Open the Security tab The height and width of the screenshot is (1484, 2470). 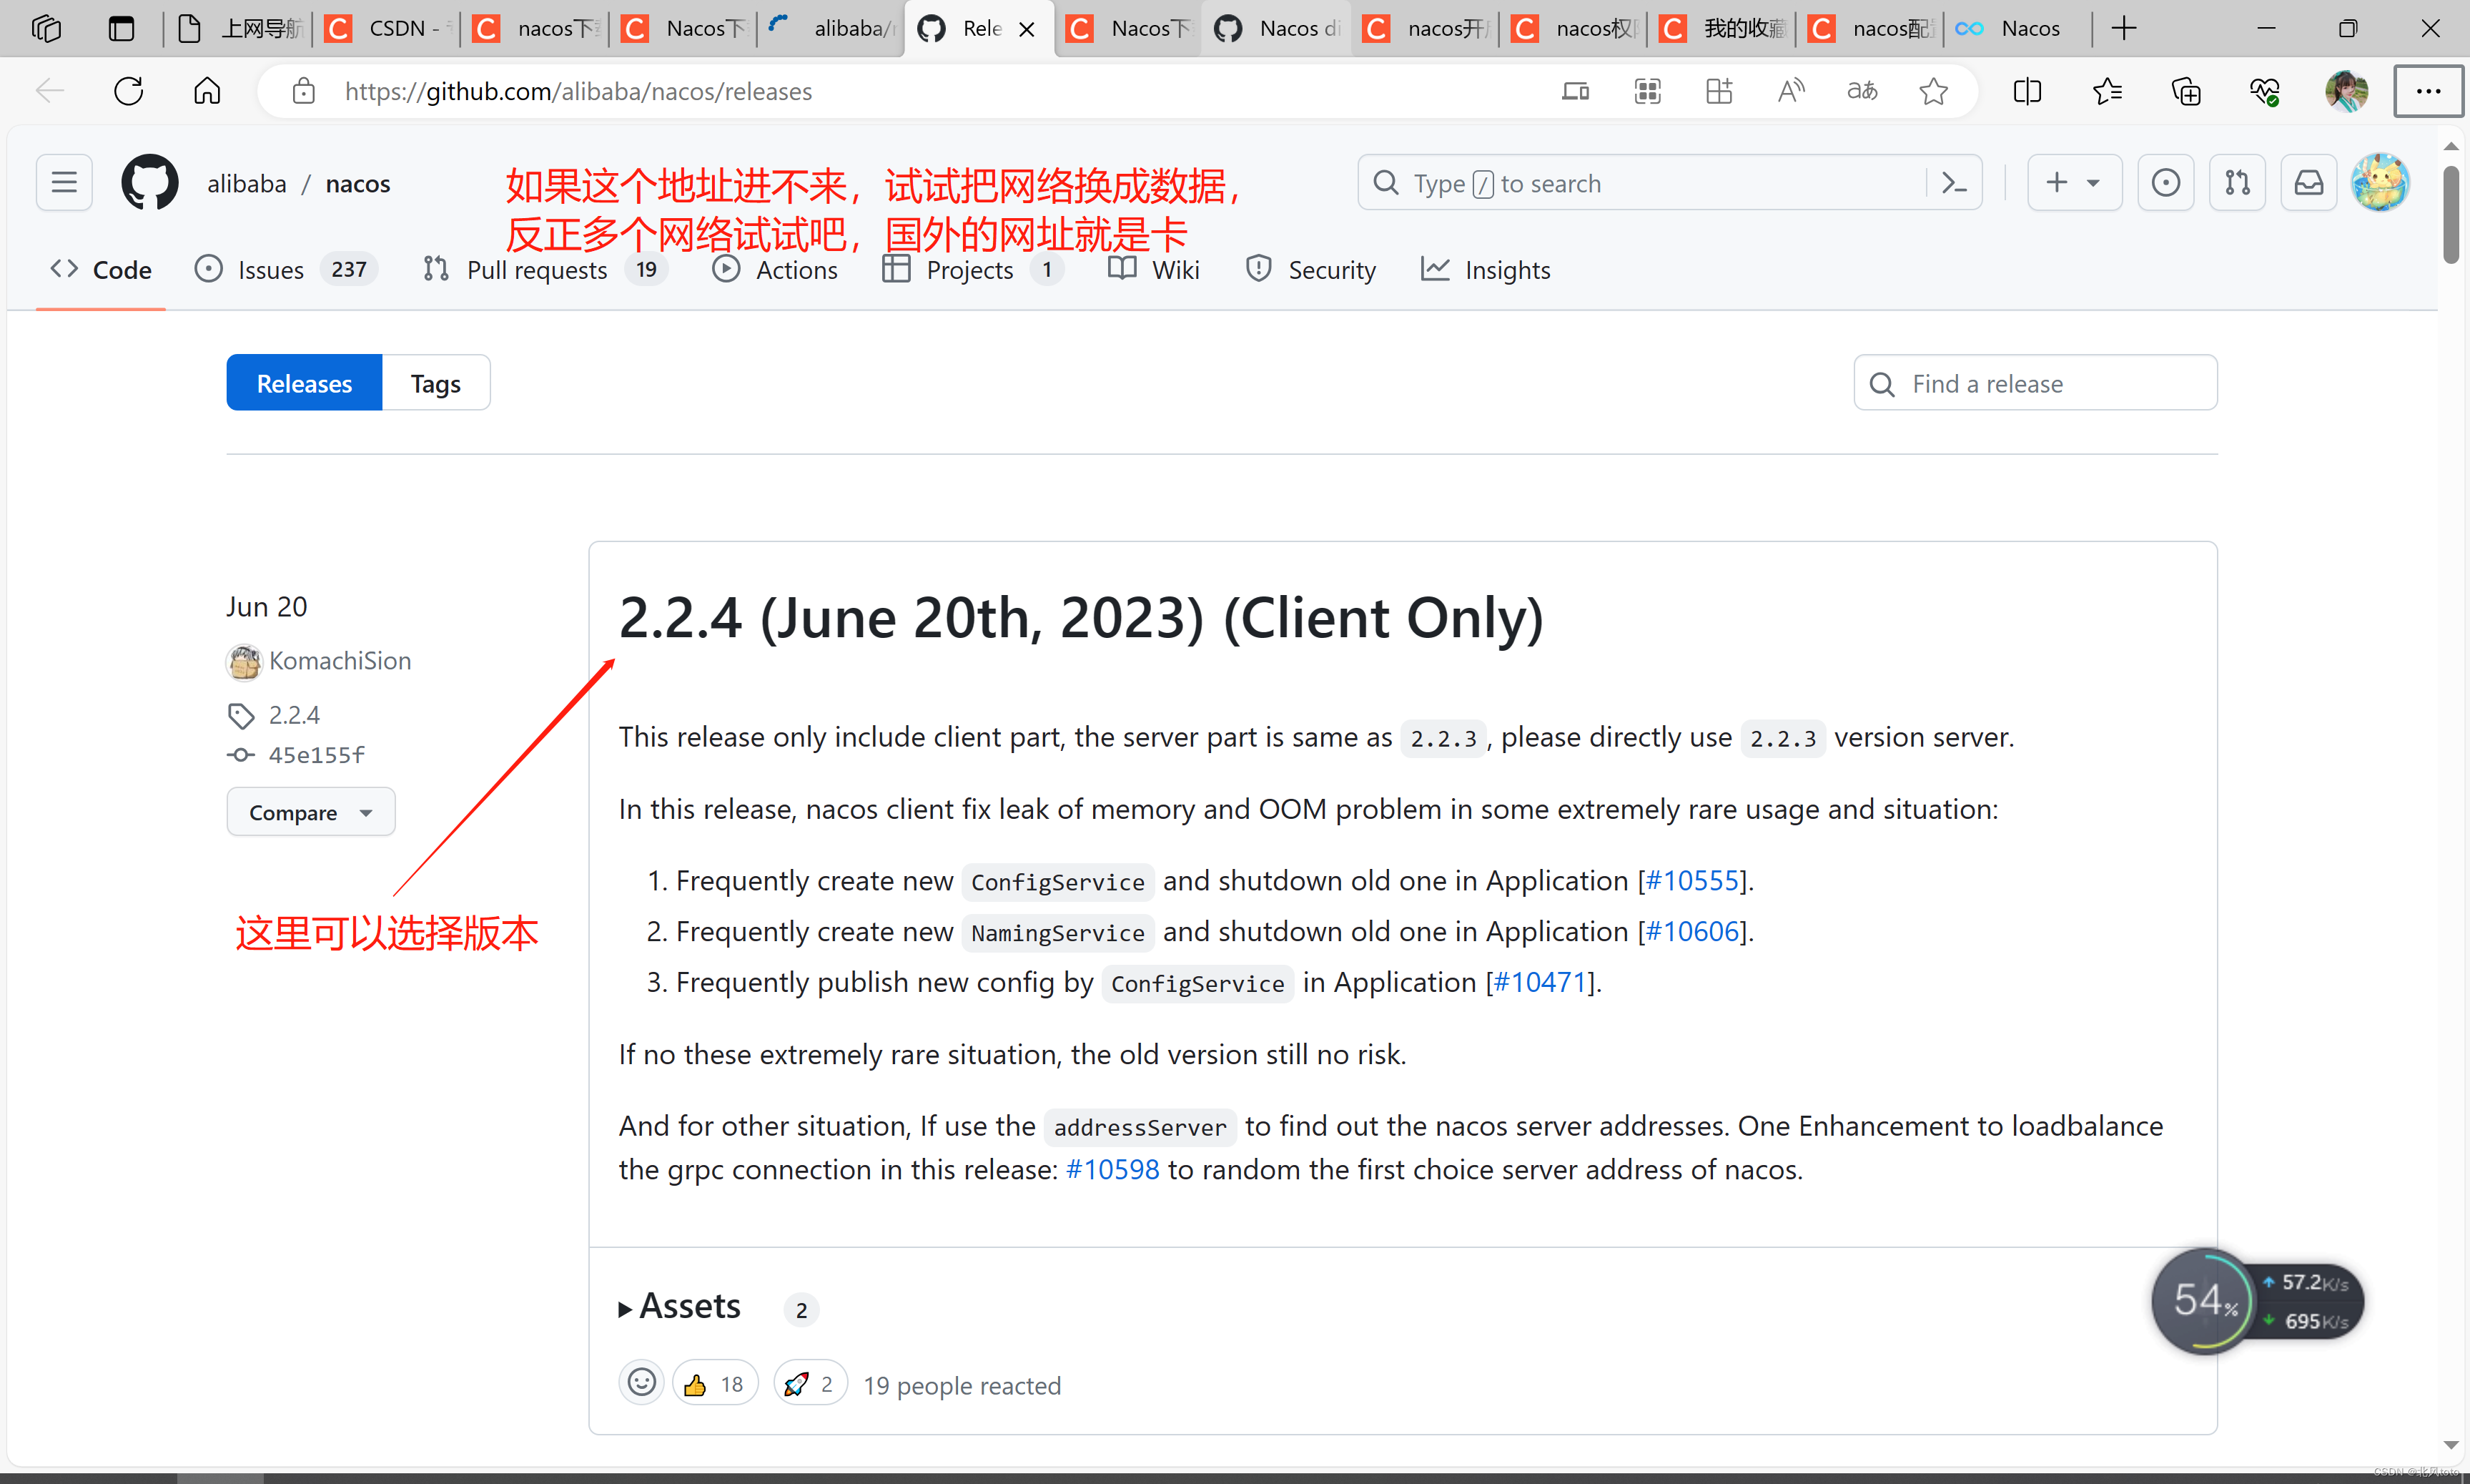(1310, 269)
